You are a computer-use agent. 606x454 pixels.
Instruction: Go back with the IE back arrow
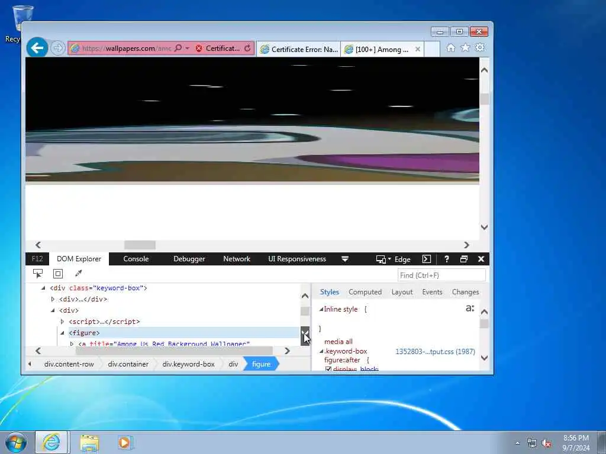(x=37, y=48)
